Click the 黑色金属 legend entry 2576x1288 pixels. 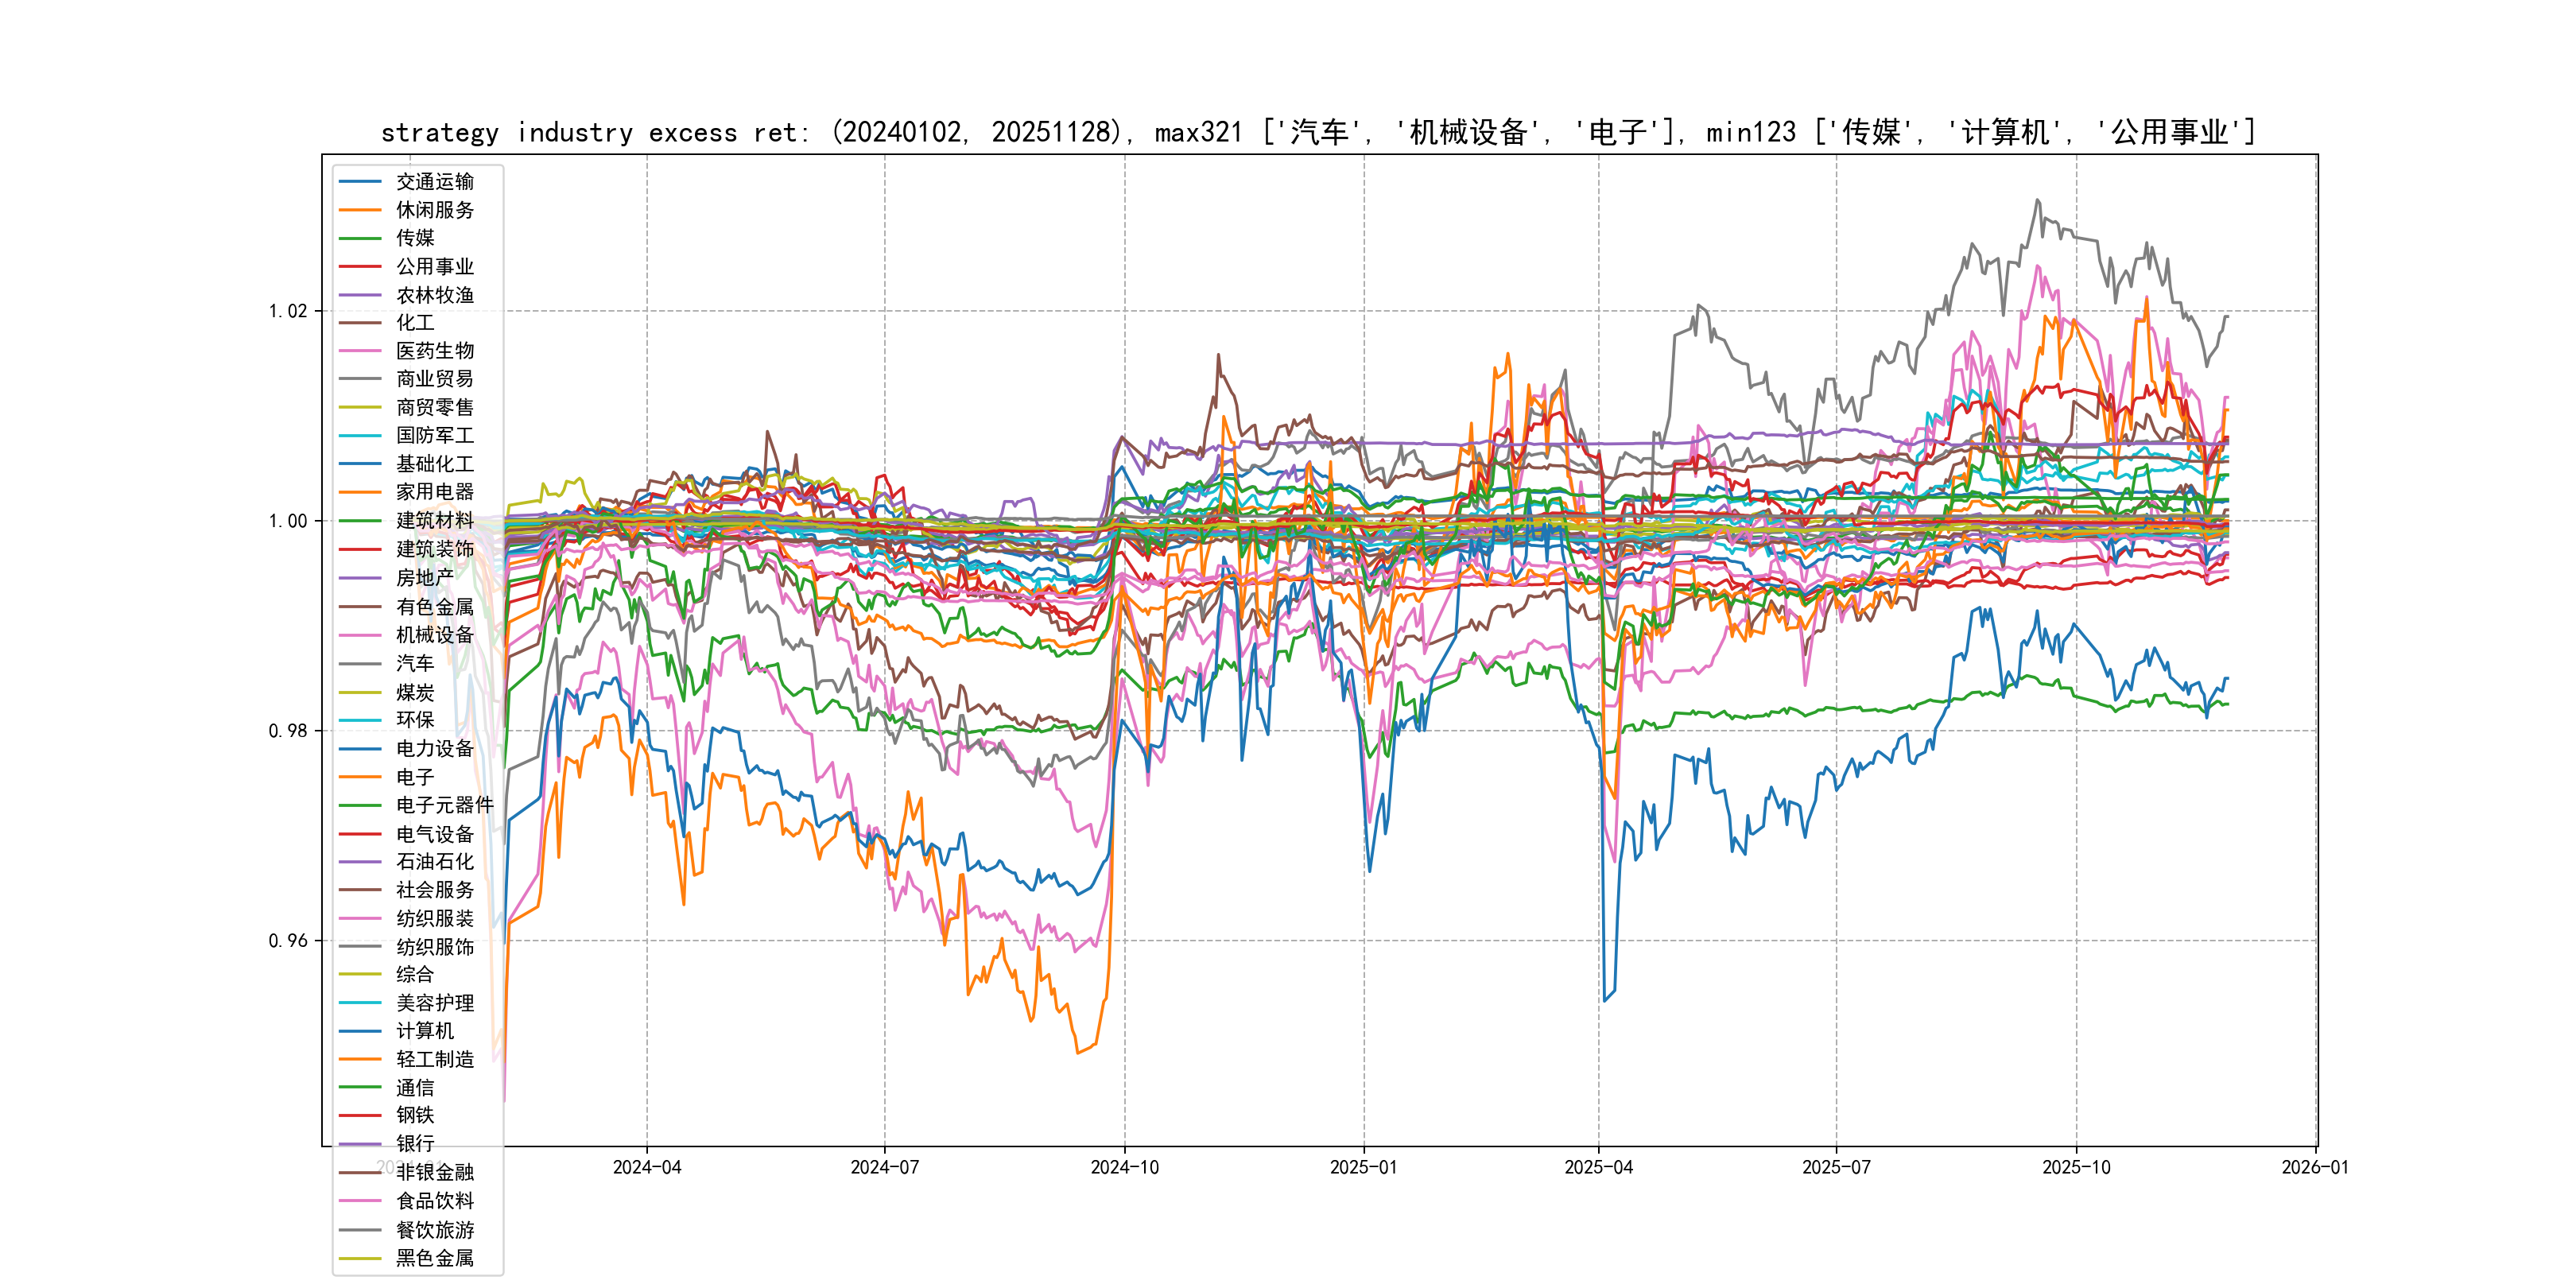pos(434,1258)
